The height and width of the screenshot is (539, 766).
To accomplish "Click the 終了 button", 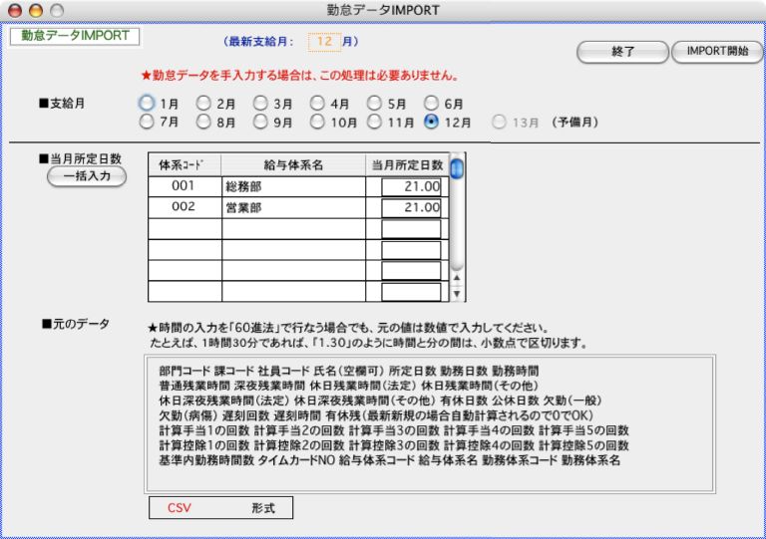I will (x=621, y=52).
